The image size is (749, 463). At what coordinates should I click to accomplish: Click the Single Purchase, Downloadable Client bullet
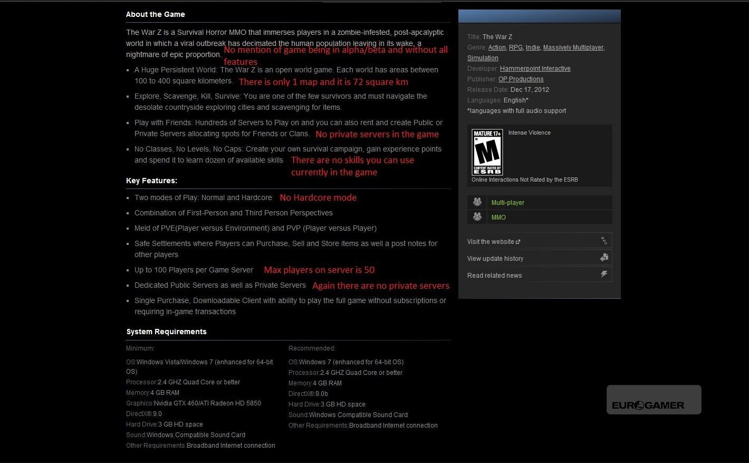tap(290, 306)
